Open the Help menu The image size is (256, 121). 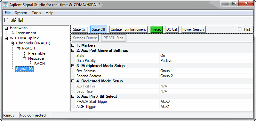click(49, 13)
